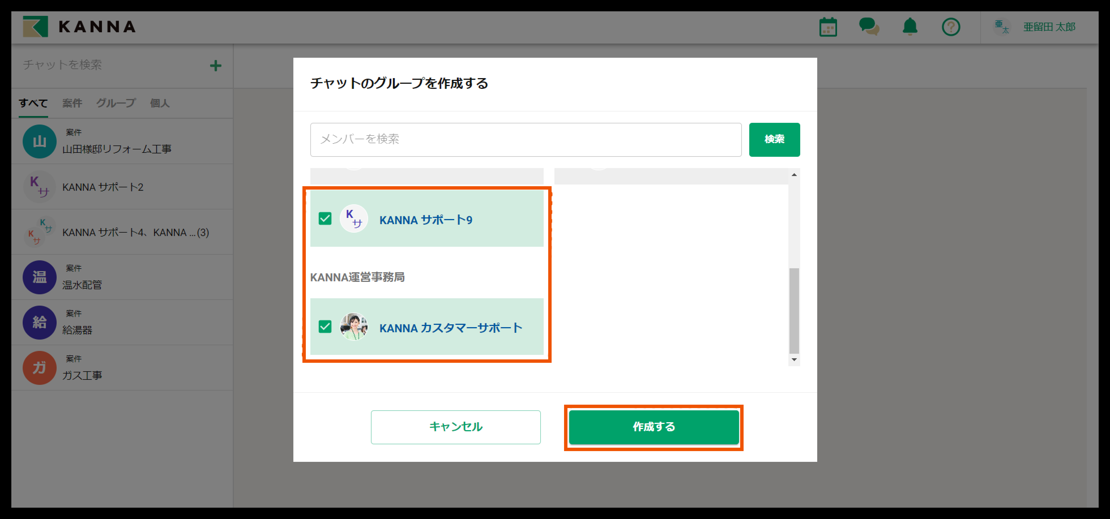Viewport: 1110px width, 519px height.
Task: Open chat 温水配管
Action: (122, 277)
